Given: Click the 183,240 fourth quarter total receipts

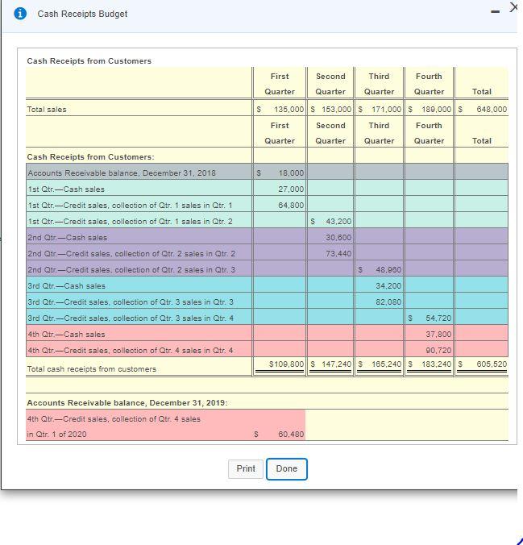Looking at the screenshot, I should [x=437, y=364].
